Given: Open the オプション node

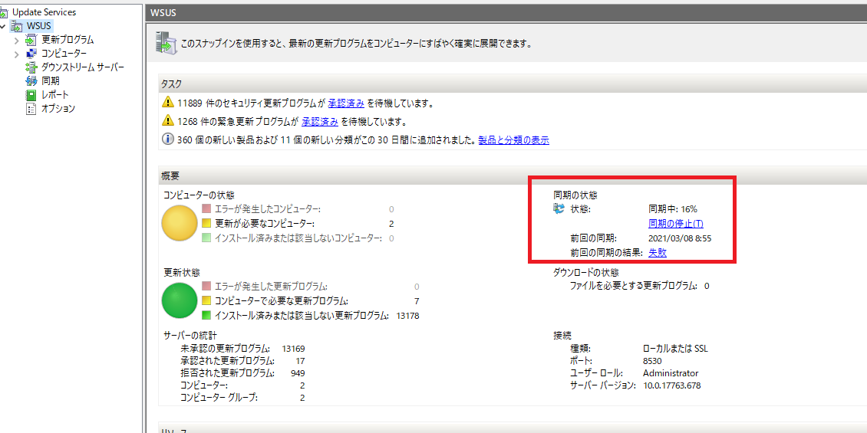Looking at the screenshot, I should 58,109.
